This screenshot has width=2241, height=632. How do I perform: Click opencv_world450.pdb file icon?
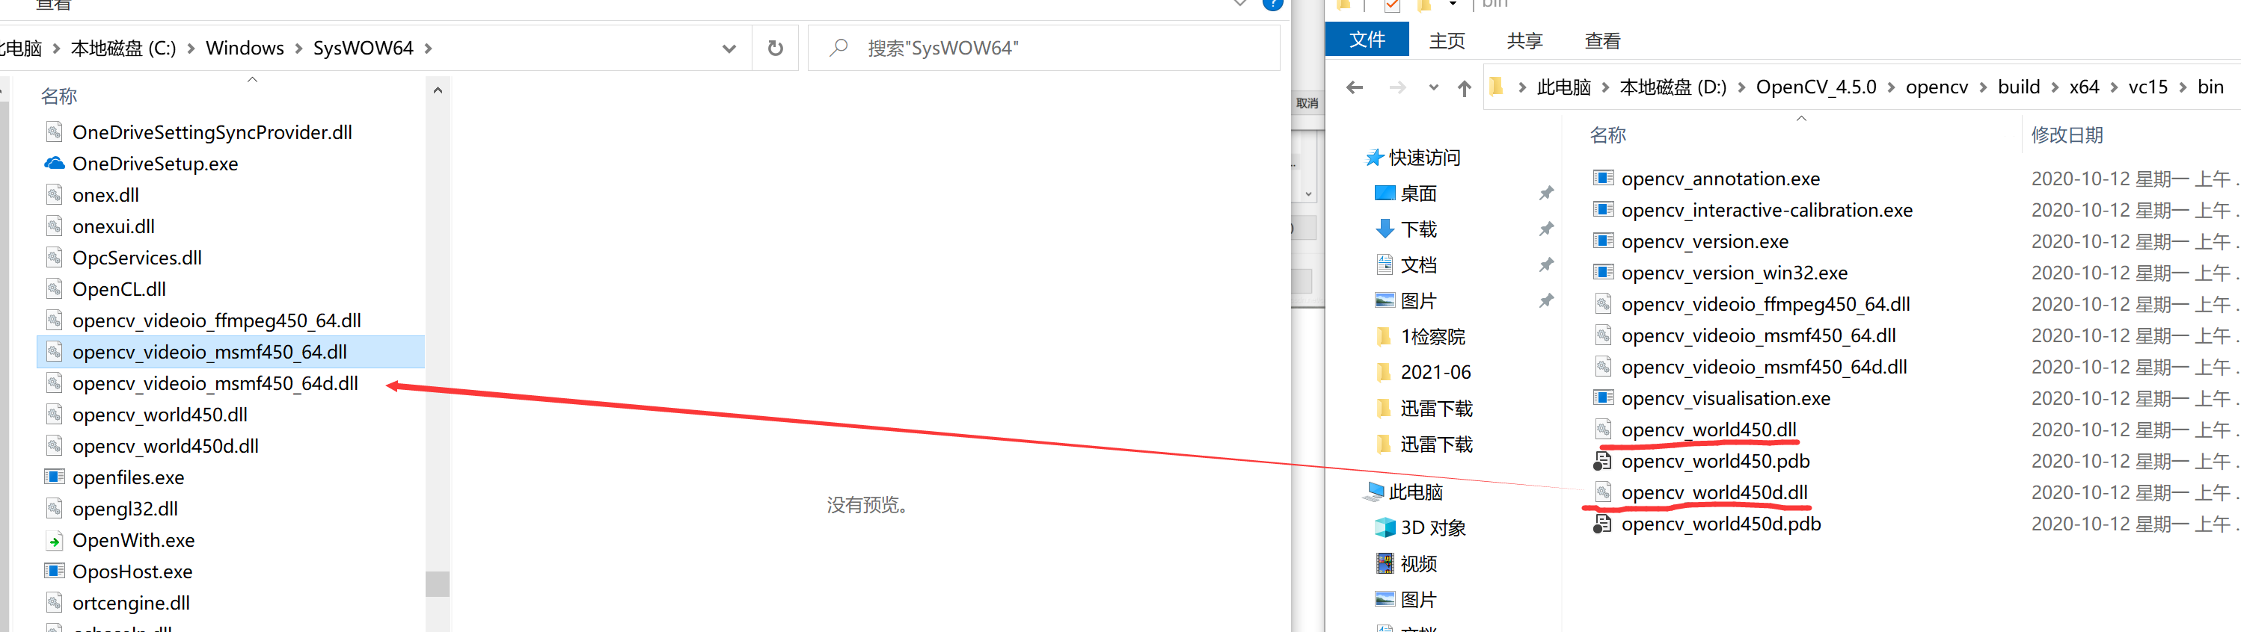coord(1602,461)
